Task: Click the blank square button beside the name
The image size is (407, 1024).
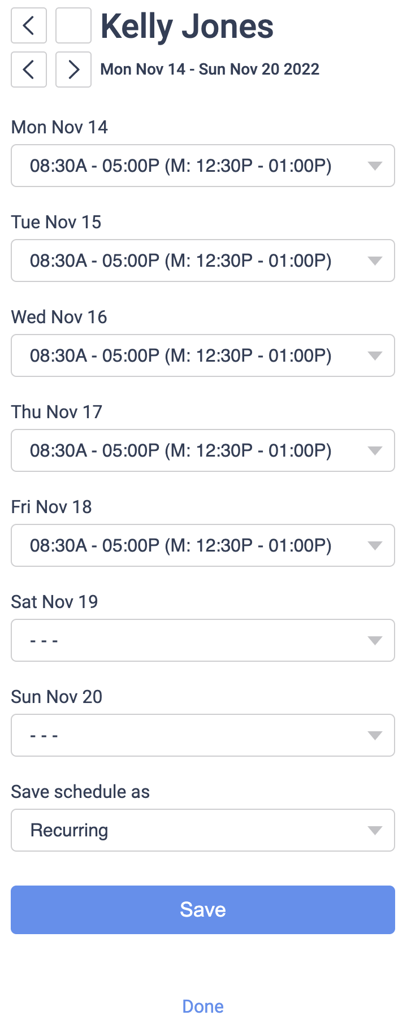Action: click(x=73, y=25)
